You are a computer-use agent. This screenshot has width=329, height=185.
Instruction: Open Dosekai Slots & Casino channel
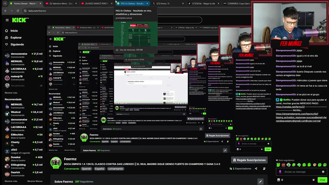[24, 159]
